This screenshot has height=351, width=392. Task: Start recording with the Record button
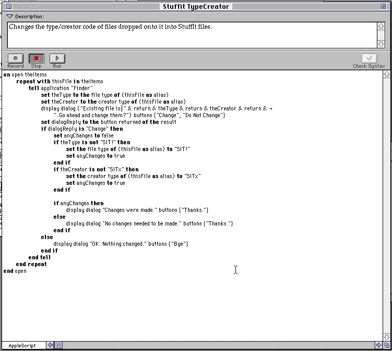click(x=16, y=58)
